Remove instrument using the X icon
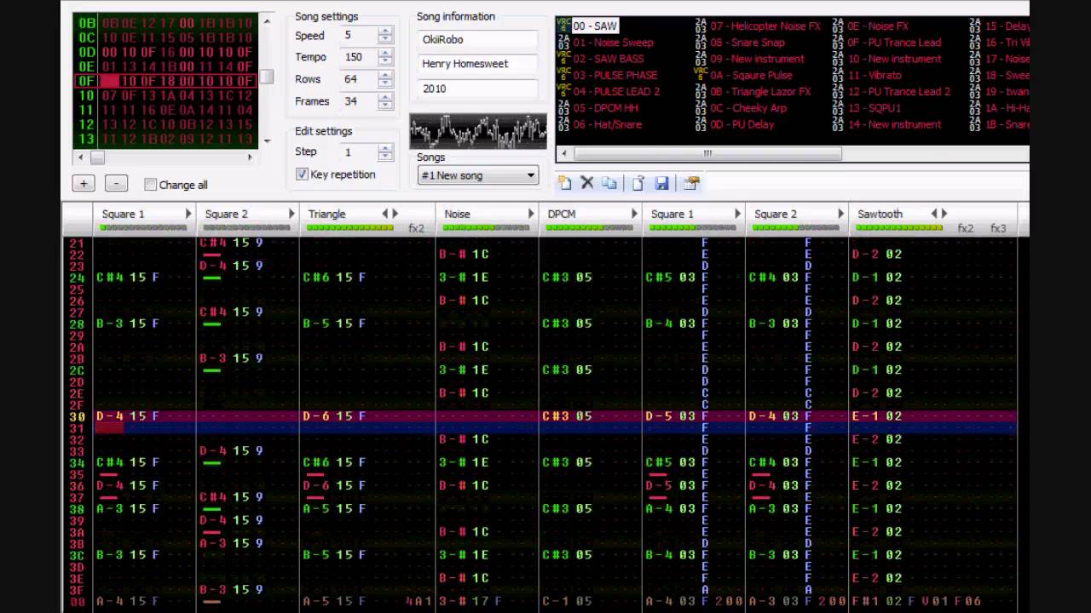1091x613 pixels. tap(586, 183)
